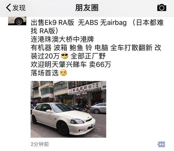
Task: Tap the line 连港珠澳大桥中港牌
Action: click(62, 39)
